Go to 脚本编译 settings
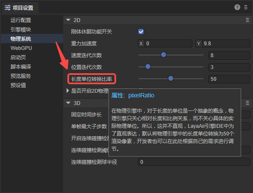The height and width of the screenshot is (193, 253). 21,67
